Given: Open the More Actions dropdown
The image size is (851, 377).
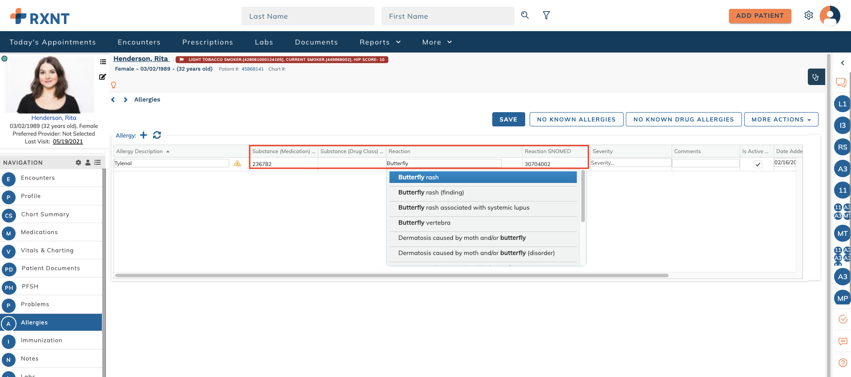Looking at the screenshot, I should (781, 119).
